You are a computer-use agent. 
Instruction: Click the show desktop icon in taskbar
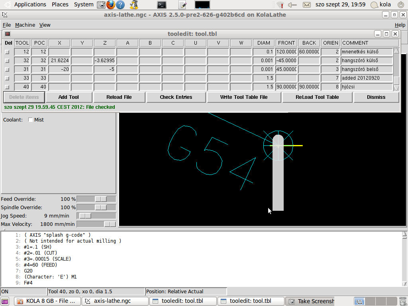click(x=5, y=301)
